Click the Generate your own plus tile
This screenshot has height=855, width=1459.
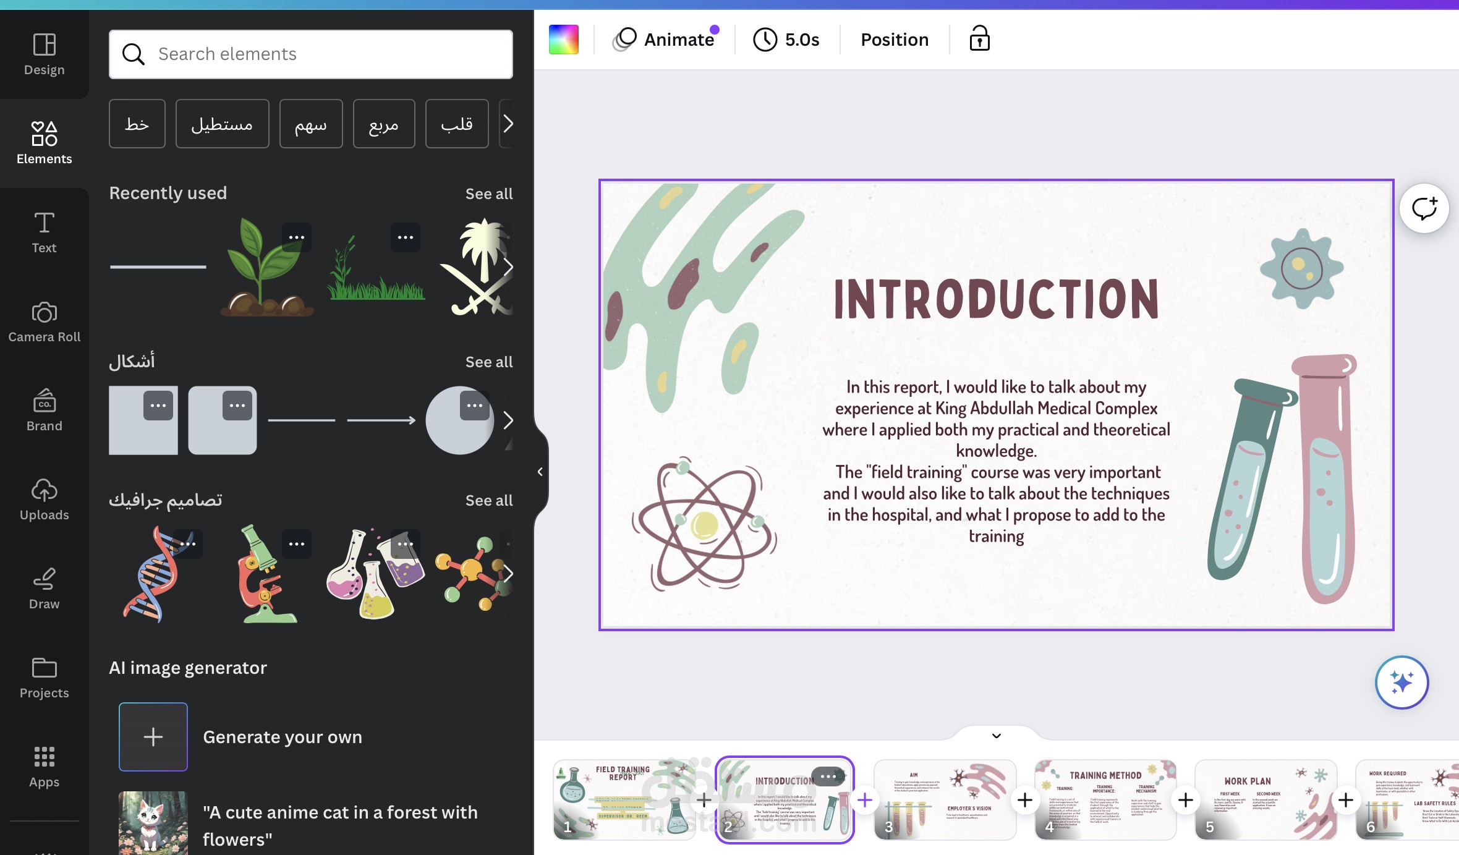(153, 737)
